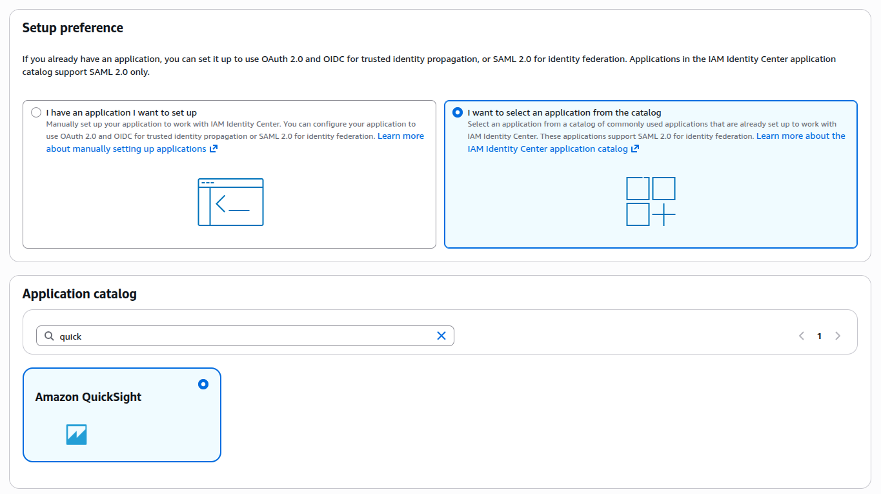This screenshot has width=881, height=494.
Task: Go to previous page with left chevron
Action: click(x=802, y=336)
